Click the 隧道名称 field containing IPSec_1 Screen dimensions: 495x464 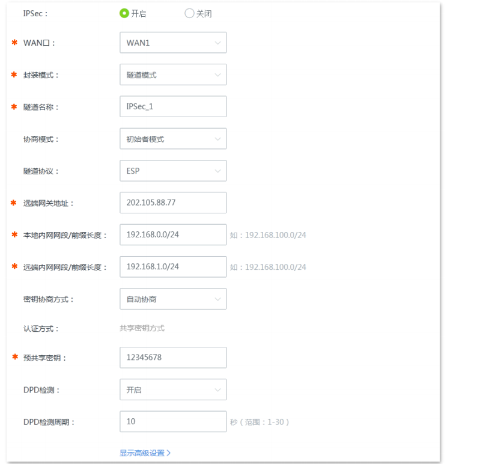tap(173, 106)
